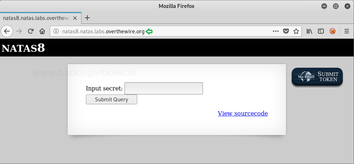This screenshot has width=354, height=164.
Task: Save page to Pocket
Action: pos(286,31)
